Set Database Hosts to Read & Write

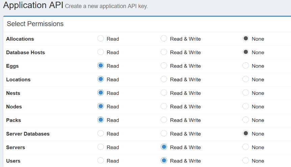[164, 52]
